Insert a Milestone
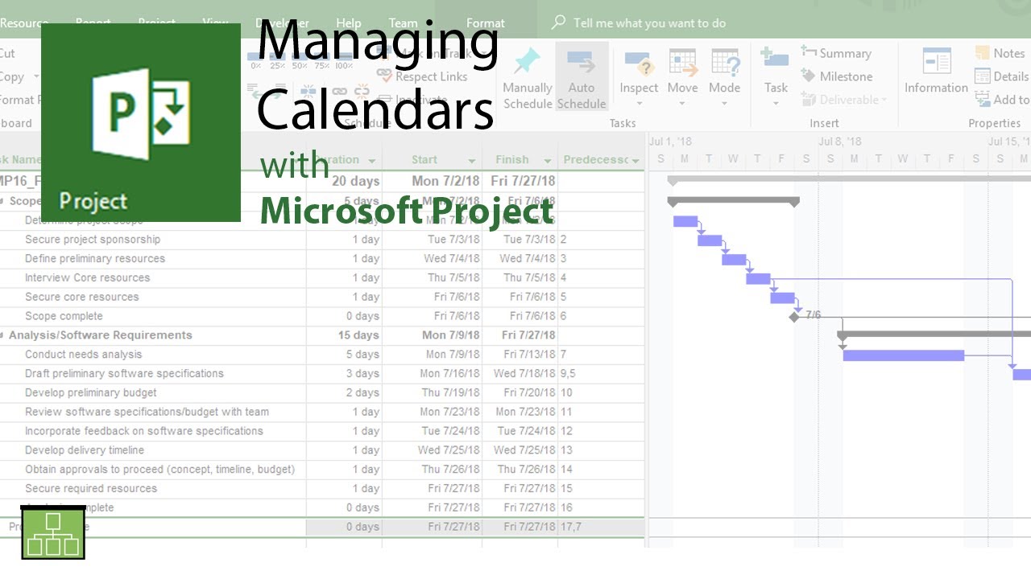 pyautogui.click(x=837, y=76)
